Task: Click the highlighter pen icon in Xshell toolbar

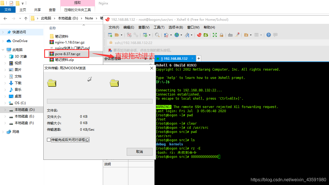Action: pos(237,35)
